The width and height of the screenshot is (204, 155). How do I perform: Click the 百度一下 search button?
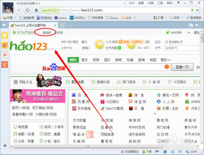click(182, 67)
